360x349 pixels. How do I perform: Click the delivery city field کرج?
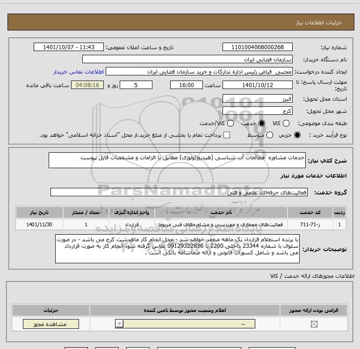coord(257,111)
